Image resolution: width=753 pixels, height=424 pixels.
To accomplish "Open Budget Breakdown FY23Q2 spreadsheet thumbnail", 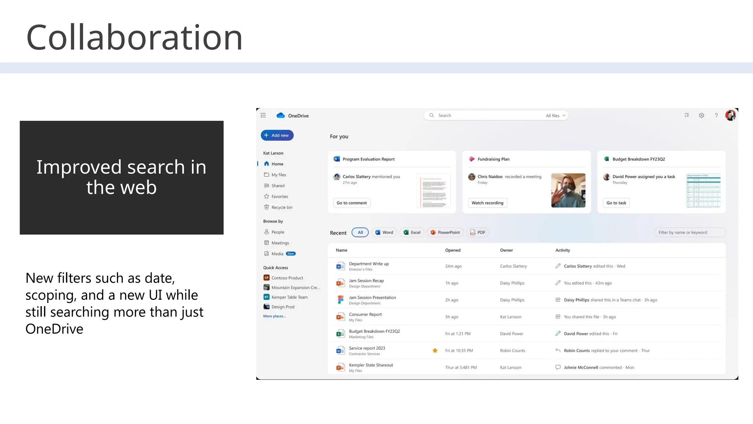I will point(703,190).
